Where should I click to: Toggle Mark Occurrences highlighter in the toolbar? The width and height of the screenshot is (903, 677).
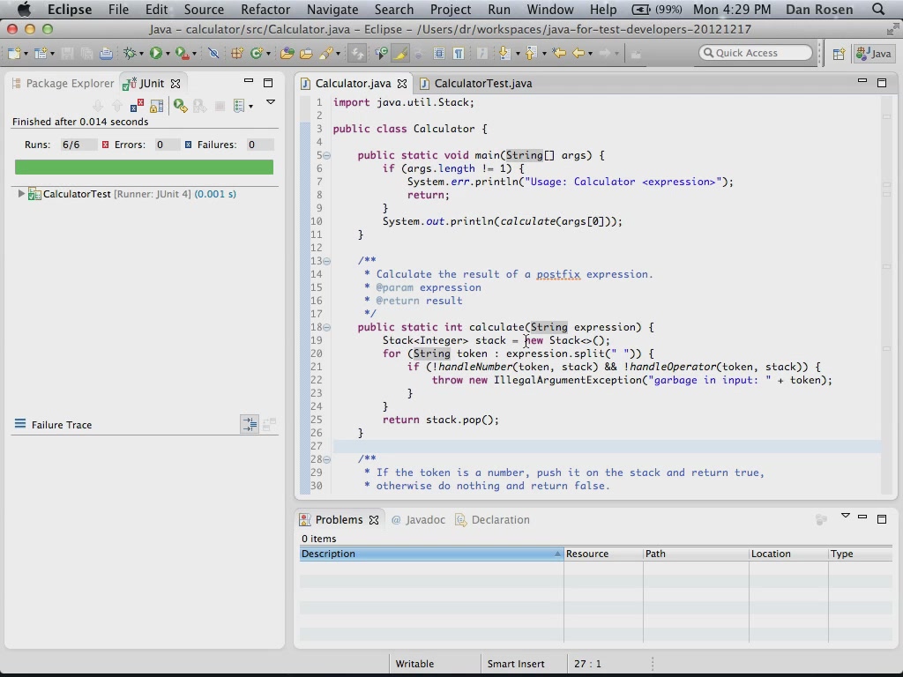coord(399,54)
